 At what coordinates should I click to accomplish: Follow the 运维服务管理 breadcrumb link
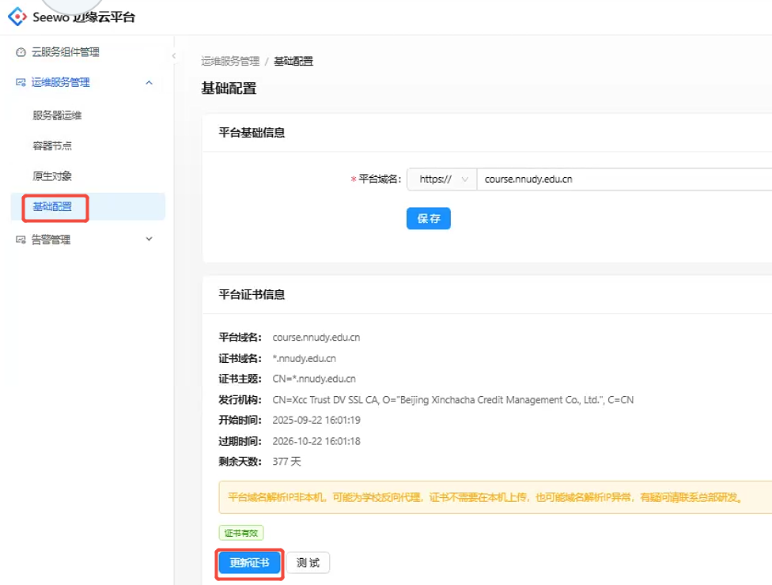point(230,61)
